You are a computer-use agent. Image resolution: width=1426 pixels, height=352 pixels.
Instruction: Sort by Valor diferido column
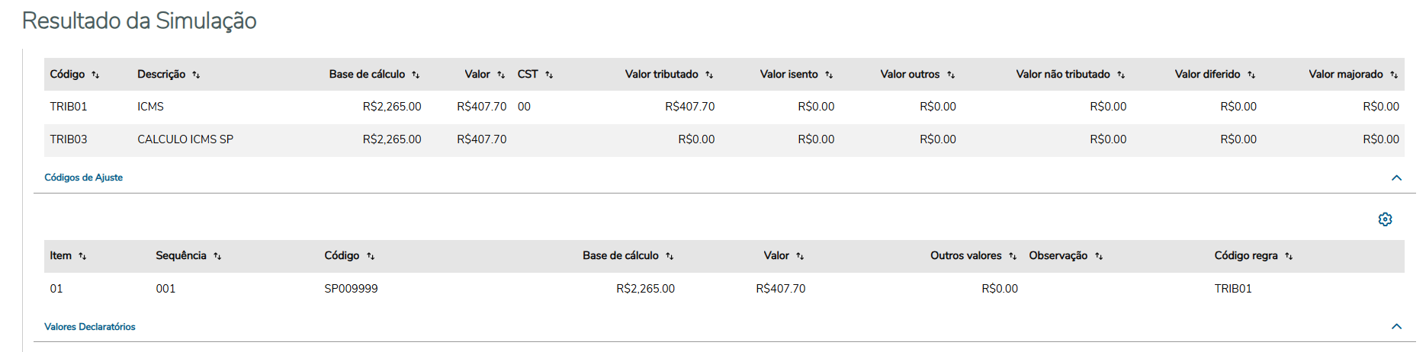1251,75
